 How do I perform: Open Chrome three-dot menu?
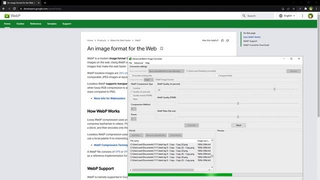[316, 9]
